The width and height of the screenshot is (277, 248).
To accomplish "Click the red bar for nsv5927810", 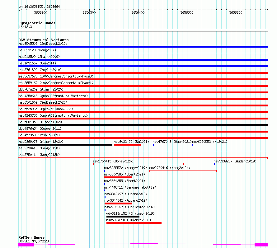I will coord(134,223).
